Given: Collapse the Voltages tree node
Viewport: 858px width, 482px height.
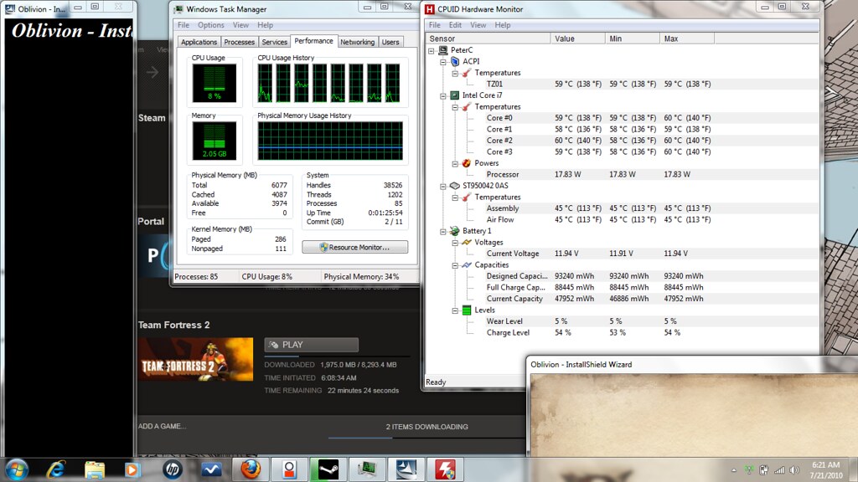Looking at the screenshot, I should (455, 243).
